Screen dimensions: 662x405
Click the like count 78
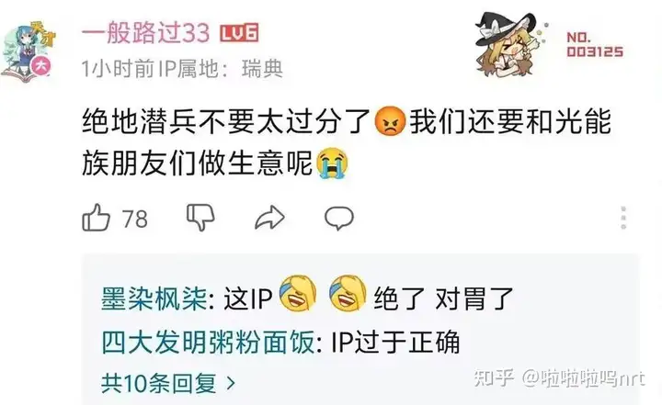(x=134, y=219)
